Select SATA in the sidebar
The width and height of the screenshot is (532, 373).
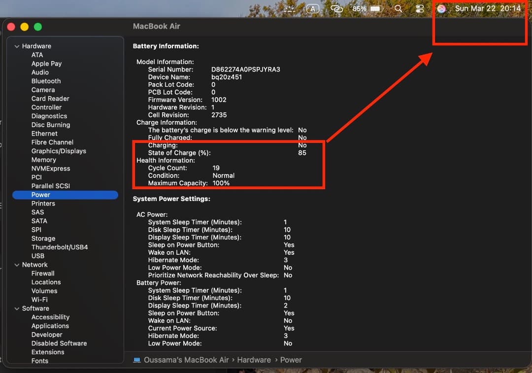pyautogui.click(x=39, y=221)
